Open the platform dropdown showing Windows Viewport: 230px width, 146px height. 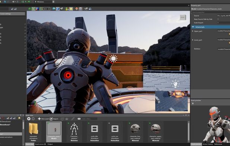[44, 2]
